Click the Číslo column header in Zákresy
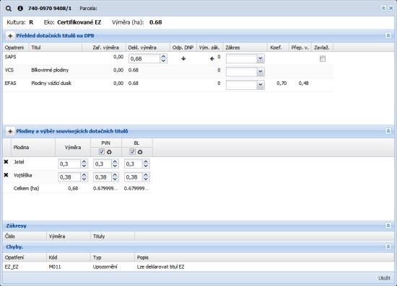397x286 pixels. tap(25, 236)
